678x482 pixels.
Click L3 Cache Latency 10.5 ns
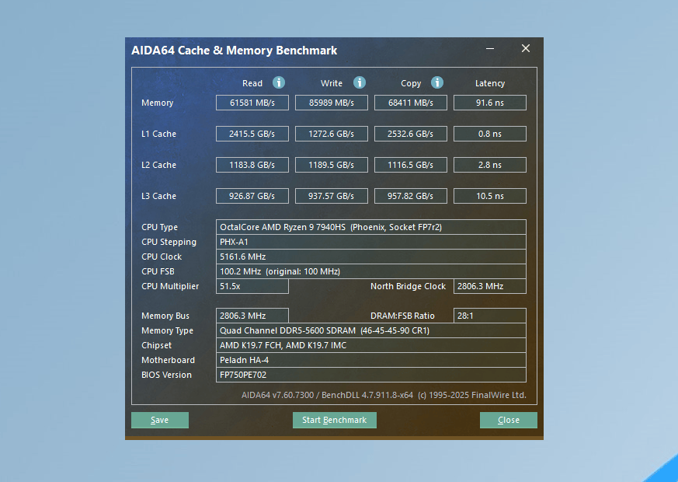(x=490, y=196)
